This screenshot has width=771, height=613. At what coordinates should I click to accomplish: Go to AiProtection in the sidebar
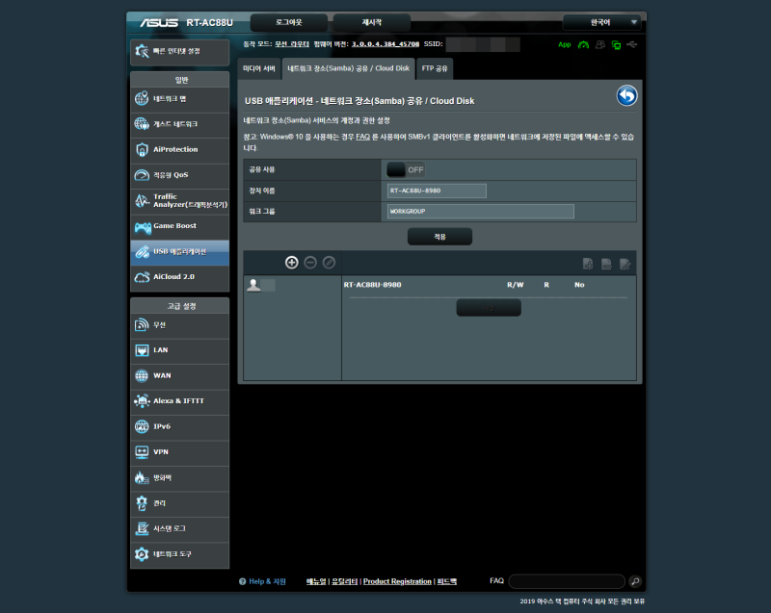(x=180, y=150)
